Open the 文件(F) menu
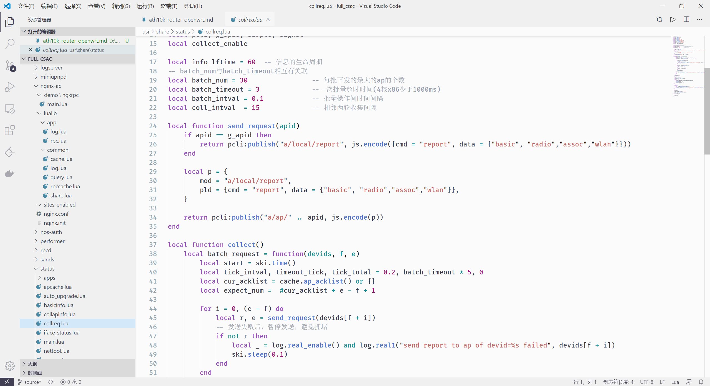The image size is (710, 386). 26,6
